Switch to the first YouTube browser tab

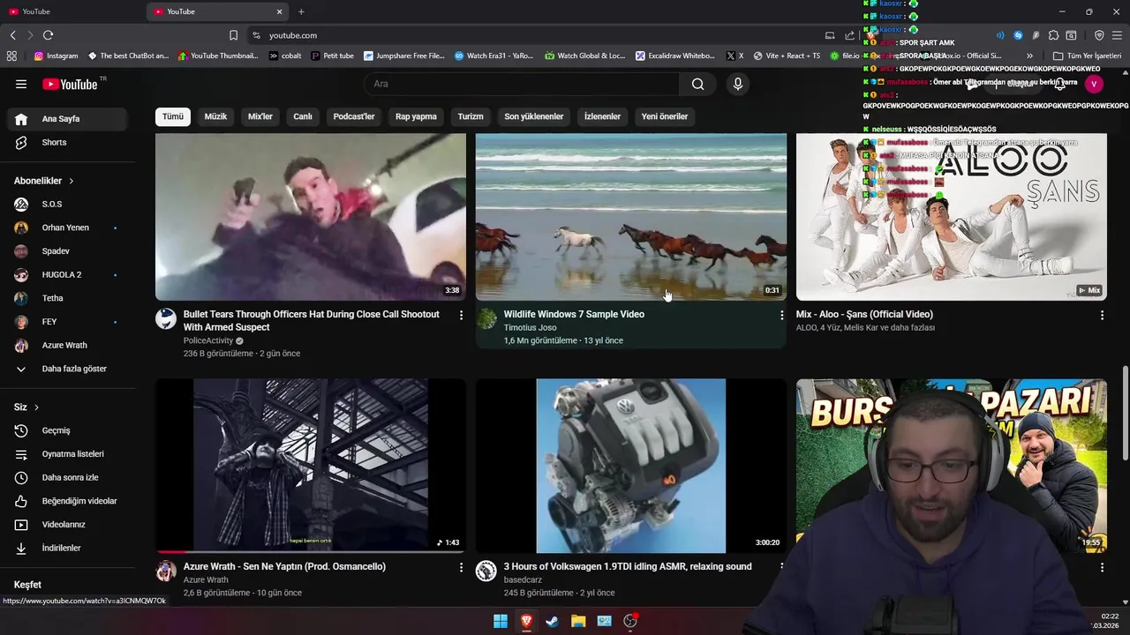point(71,11)
